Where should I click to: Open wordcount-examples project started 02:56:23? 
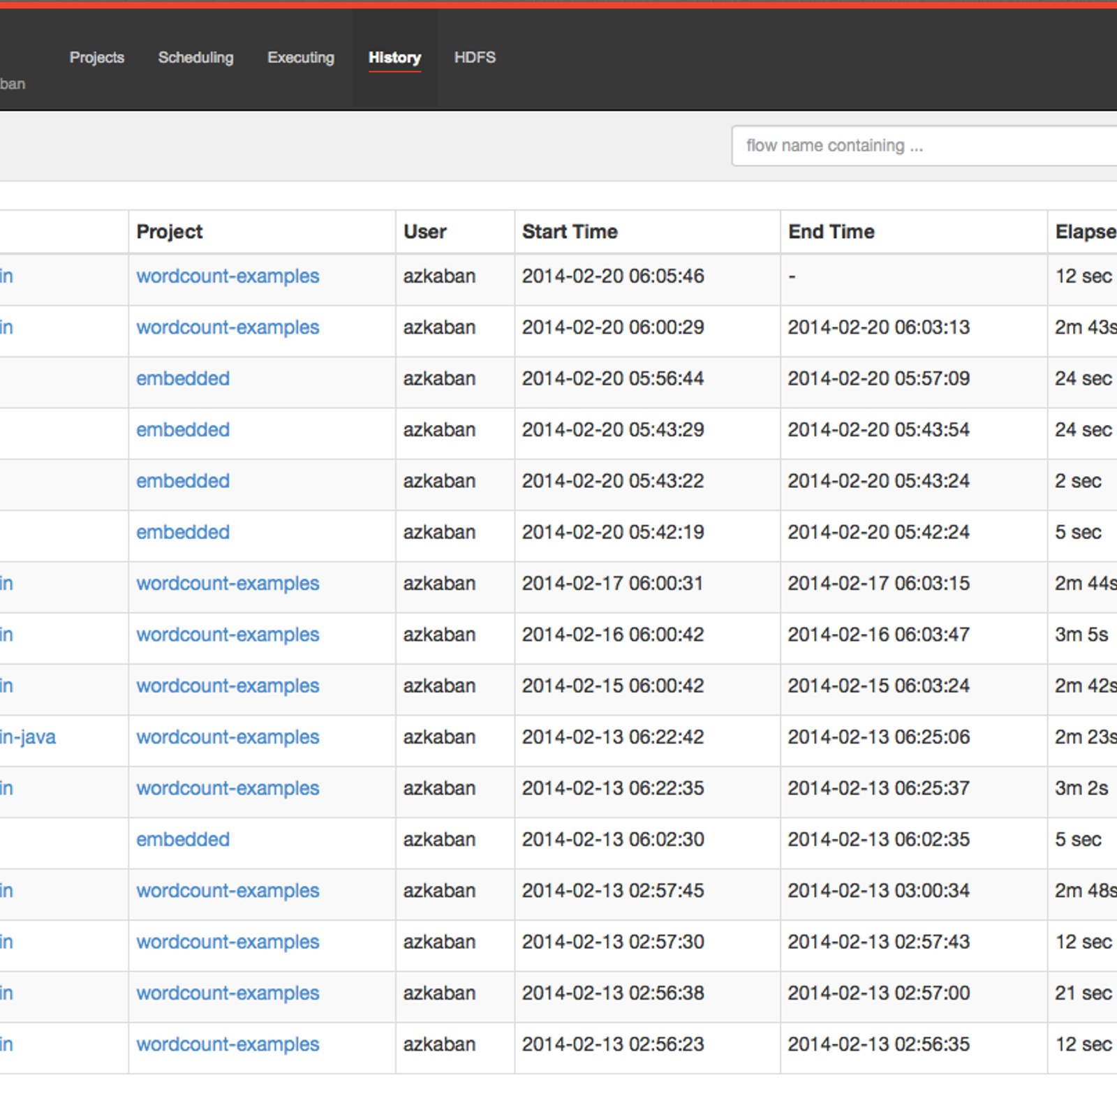(x=228, y=1044)
